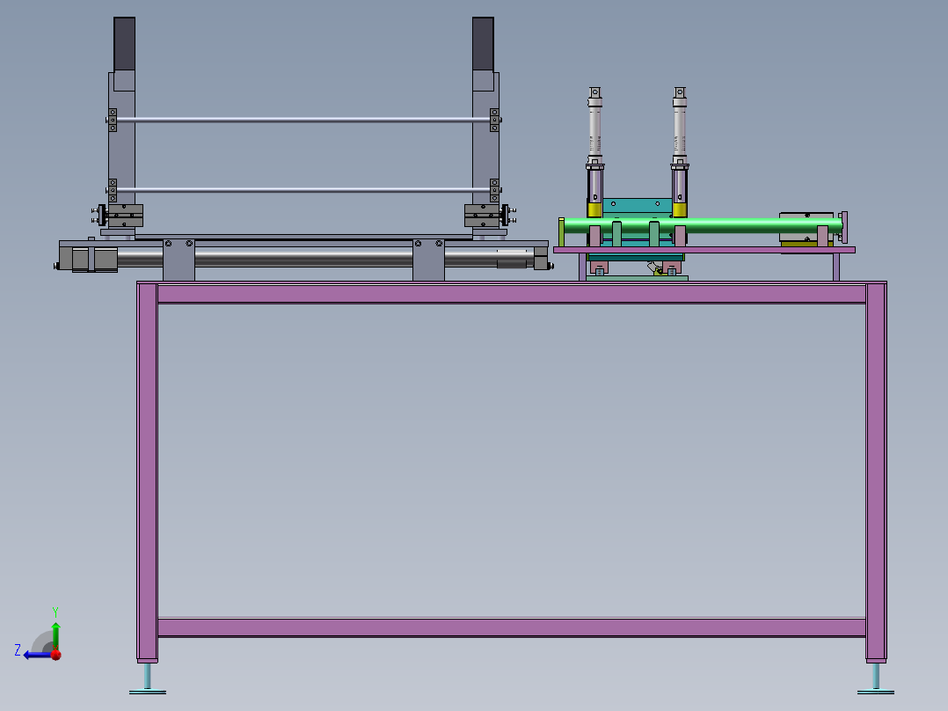Select the left gray cylinder support bracket

point(179,260)
